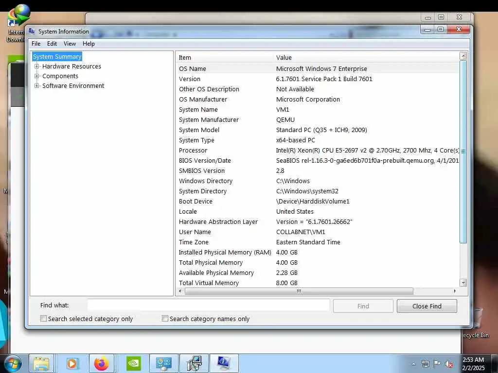The width and height of the screenshot is (498, 373).
Task: Select the System Model row
Action: click(319, 130)
